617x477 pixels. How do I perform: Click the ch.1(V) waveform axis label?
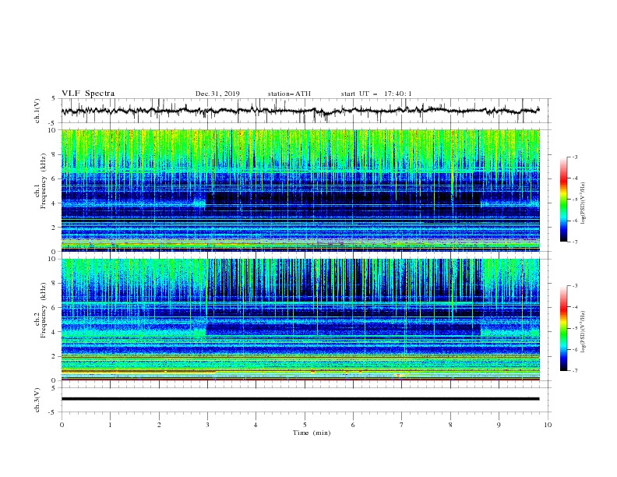pyautogui.click(x=37, y=111)
